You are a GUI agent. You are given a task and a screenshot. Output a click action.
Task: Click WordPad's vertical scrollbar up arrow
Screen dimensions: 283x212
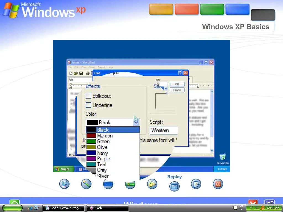click(212, 91)
